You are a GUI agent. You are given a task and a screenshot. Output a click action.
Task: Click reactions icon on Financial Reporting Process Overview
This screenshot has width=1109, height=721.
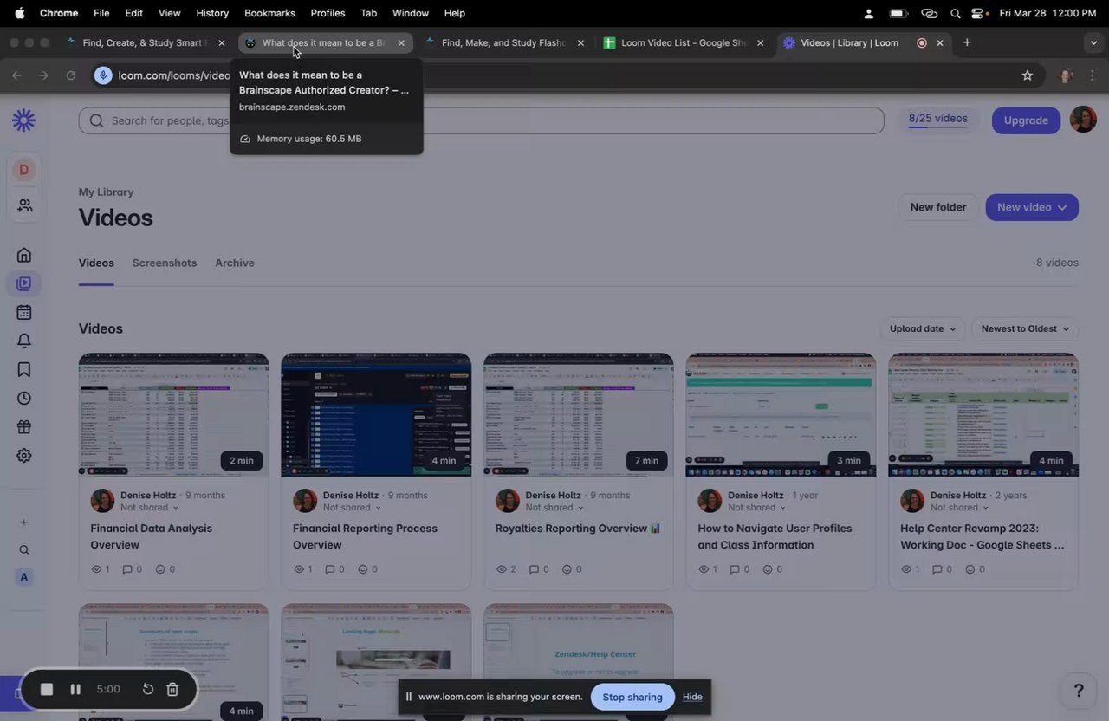[x=362, y=569]
